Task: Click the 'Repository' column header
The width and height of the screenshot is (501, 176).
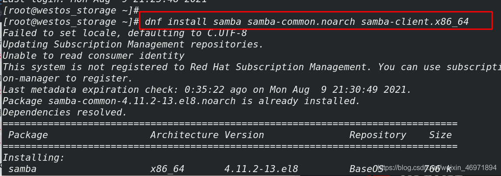Action: click(378, 135)
